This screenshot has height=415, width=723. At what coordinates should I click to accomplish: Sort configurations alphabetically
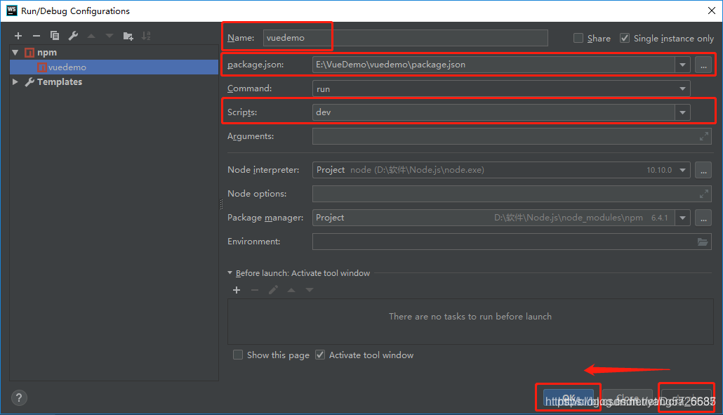[146, 36]
